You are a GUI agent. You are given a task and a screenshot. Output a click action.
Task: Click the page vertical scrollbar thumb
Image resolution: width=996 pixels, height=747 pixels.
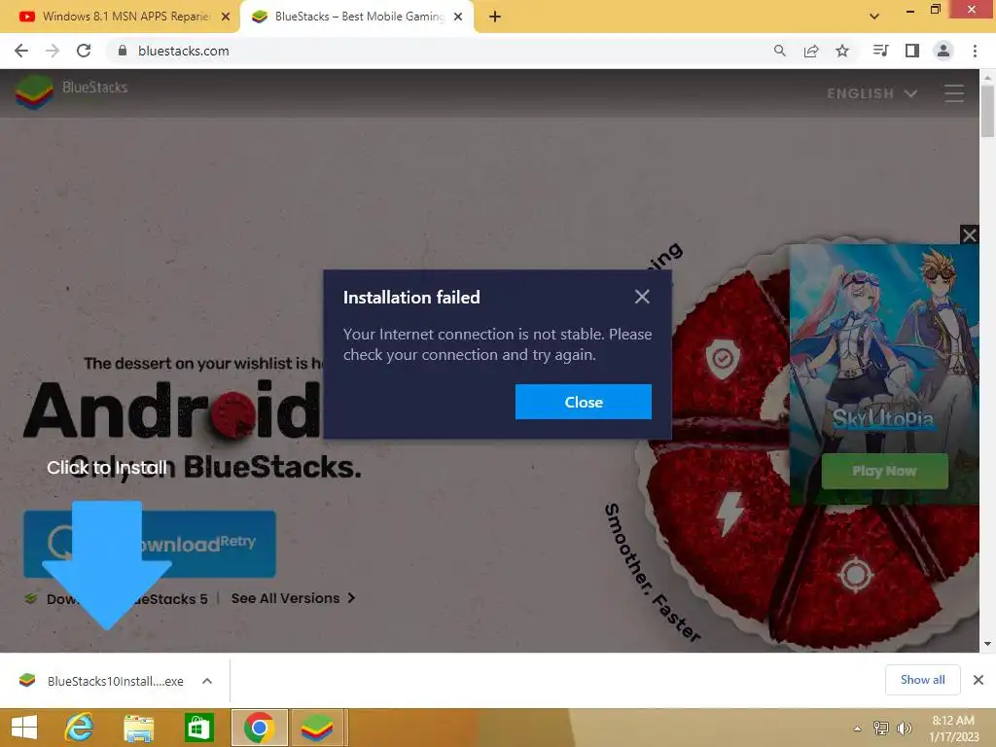[x=987, y=111]
